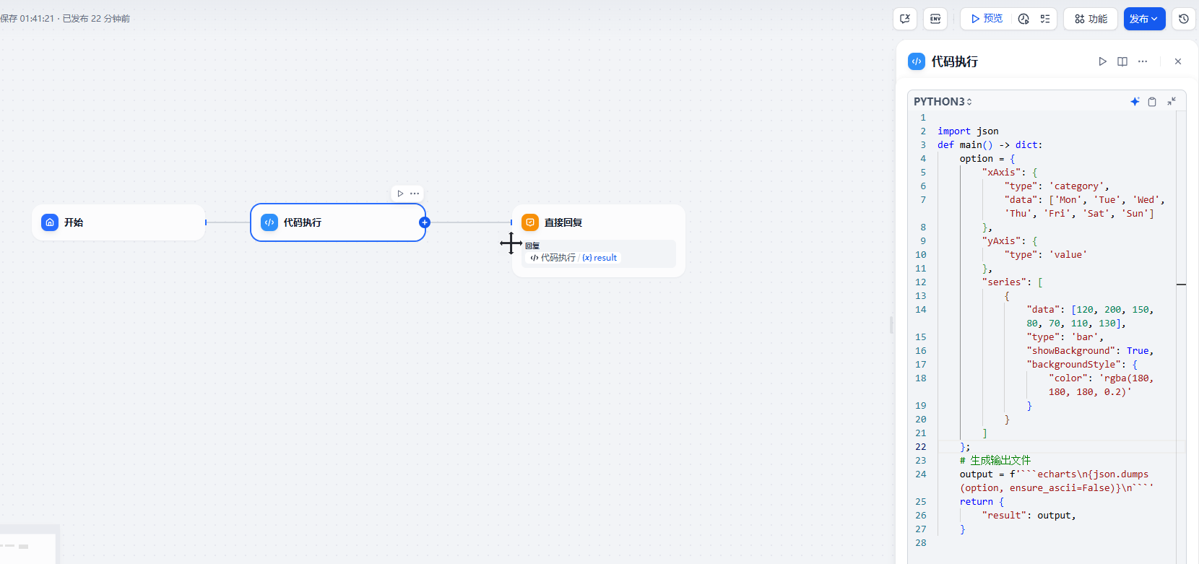Image resolution: width=1199 pixels, height=564 pixels.
Task: Open the 功能 features menu
Action: click(x=1091, y=19)
